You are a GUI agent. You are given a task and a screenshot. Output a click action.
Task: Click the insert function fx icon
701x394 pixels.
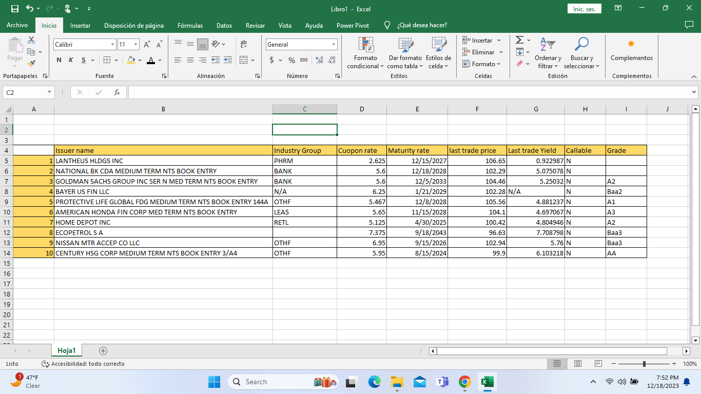tap(117, 92)
